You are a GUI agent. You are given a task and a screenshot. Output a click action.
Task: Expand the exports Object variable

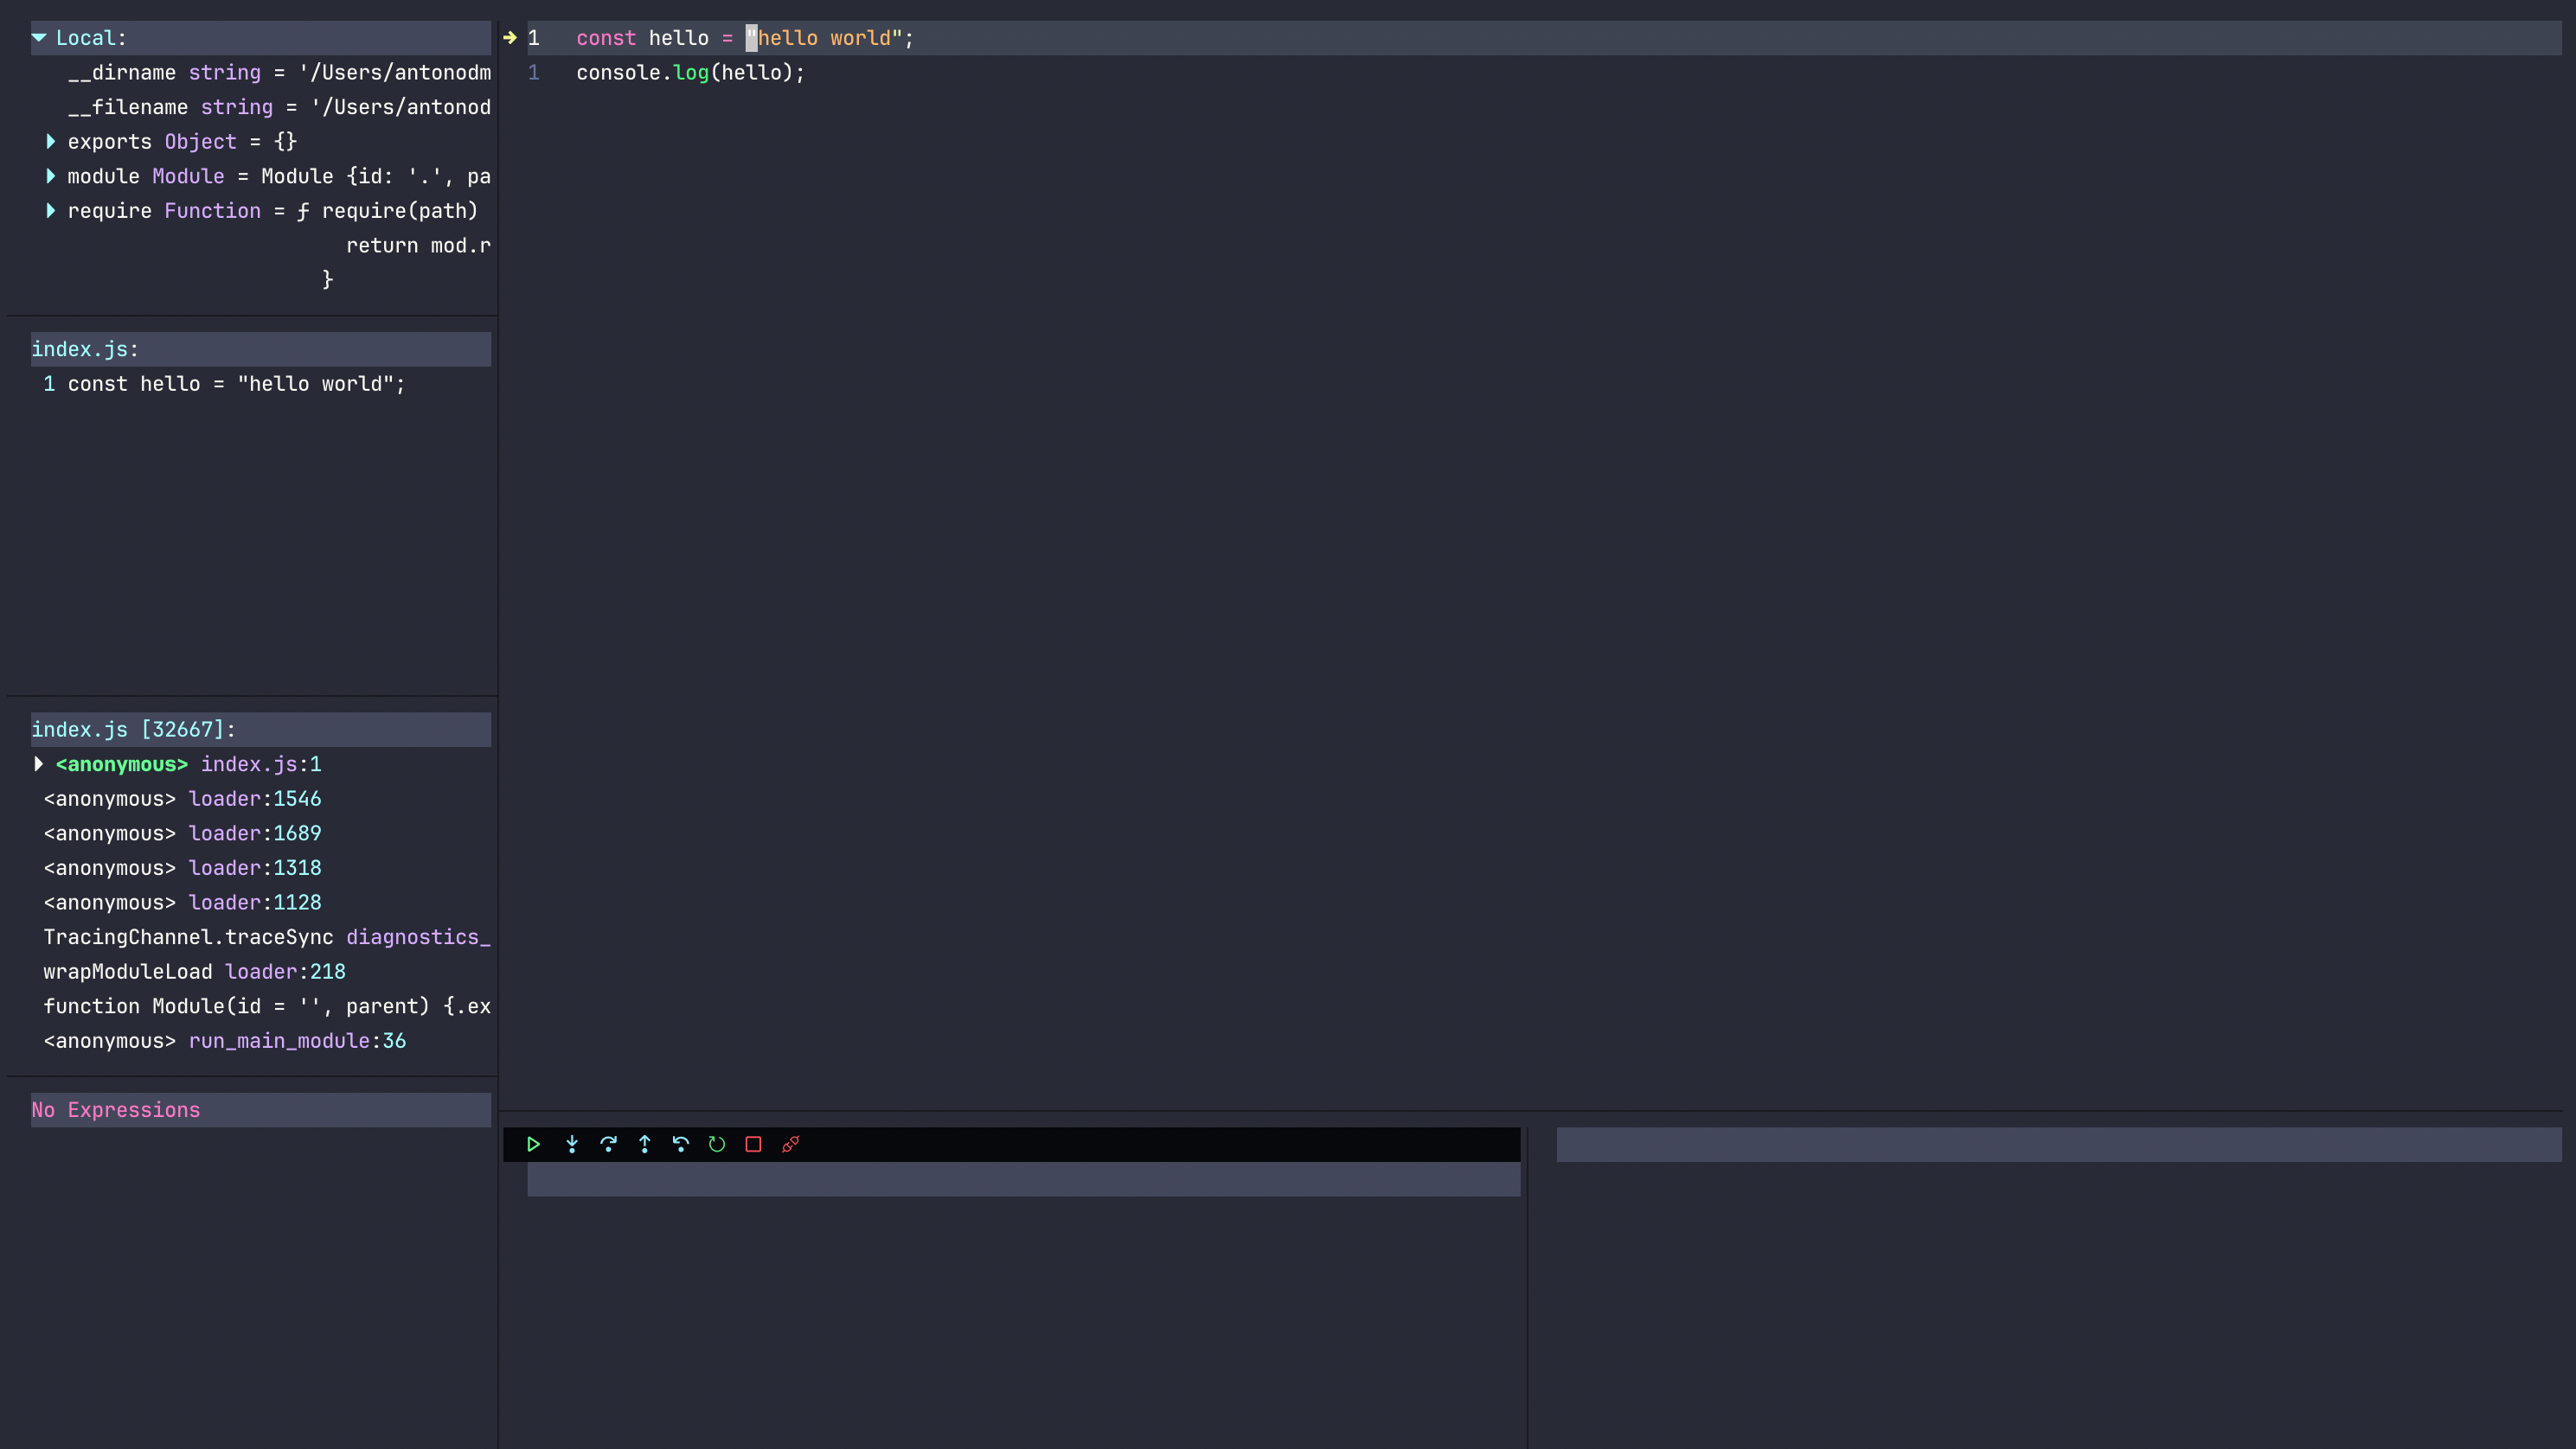click(x=51, y=142)
